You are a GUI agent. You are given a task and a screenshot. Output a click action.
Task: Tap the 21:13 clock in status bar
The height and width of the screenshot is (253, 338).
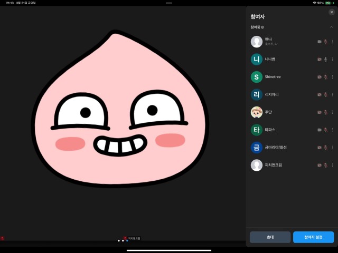[9, 3]
